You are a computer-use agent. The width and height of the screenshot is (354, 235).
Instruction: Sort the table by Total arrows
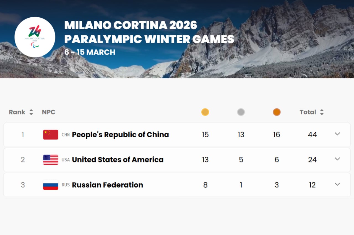pos(322,112)
